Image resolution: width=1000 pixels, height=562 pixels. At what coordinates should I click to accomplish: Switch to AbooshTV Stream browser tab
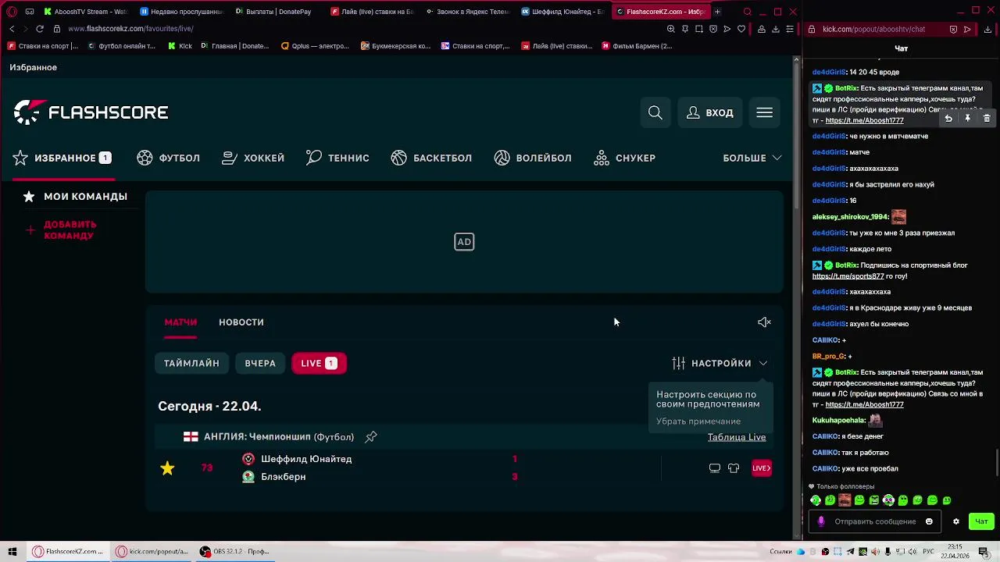(x=86, y=12)
